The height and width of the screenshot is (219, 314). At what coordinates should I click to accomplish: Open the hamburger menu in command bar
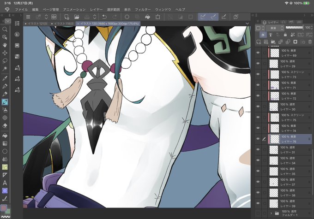tap(28, 17)
